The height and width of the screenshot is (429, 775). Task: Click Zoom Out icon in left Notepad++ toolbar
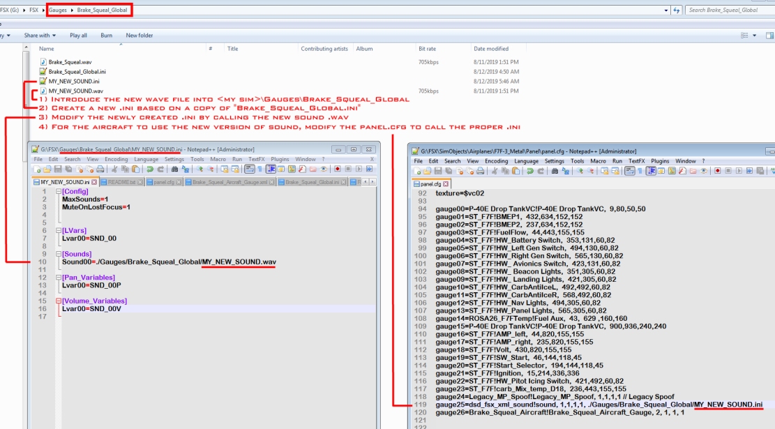[x=211, y=169]
